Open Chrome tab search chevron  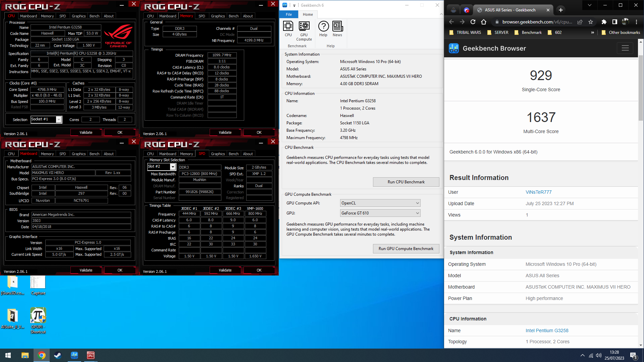(x=590, y=5)
